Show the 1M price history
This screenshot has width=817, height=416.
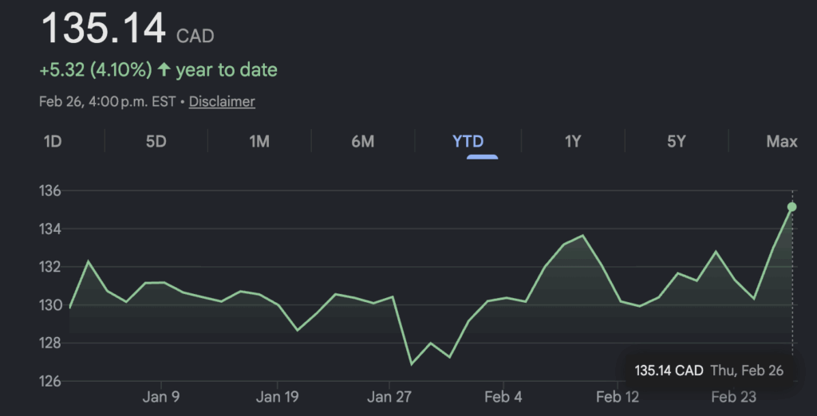tap(259, 142)
